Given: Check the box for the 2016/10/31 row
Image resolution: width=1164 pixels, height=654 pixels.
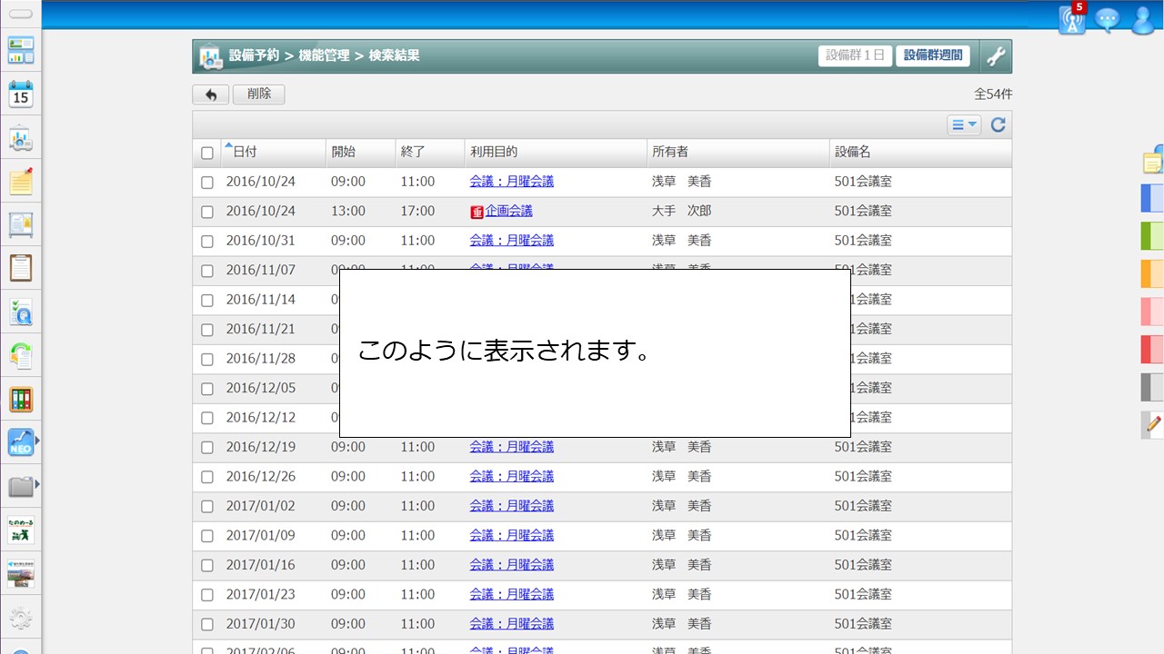Looking at the screenshot, I should click(207, 242).
